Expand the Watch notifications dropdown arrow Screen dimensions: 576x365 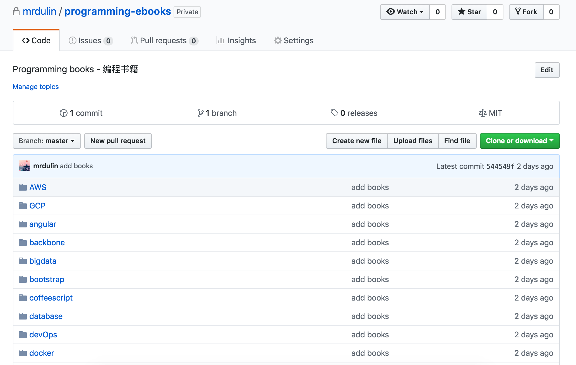click(x=421, y=12)
